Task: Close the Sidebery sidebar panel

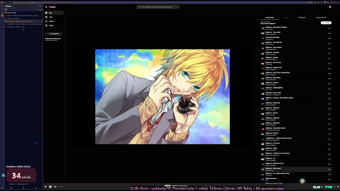Action: coord(40,6)
